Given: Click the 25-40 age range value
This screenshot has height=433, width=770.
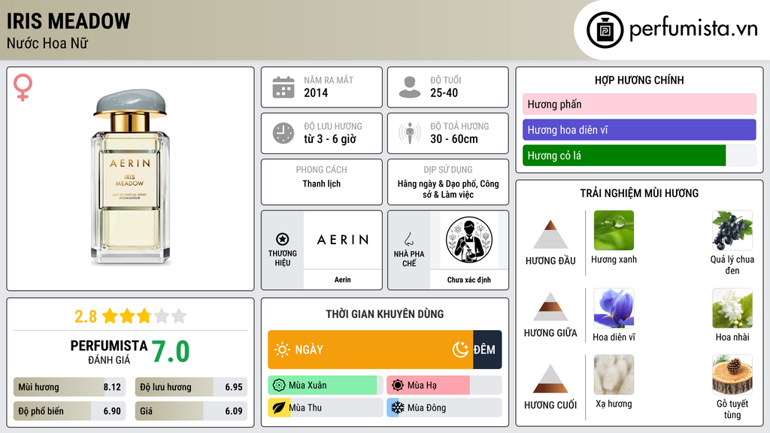Looking at the screenshot, I should click(444, 92).
